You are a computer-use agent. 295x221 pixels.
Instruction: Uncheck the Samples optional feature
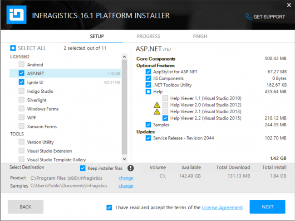click(148, 125)
